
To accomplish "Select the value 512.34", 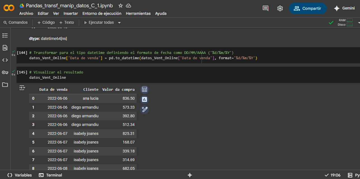I will (x=129, y=125).
